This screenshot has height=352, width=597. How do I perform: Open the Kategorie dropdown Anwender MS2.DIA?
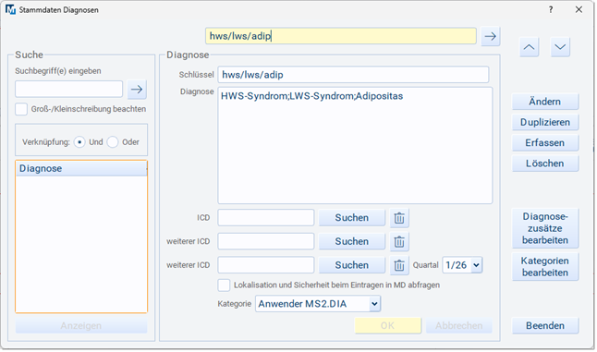point(318,304)
